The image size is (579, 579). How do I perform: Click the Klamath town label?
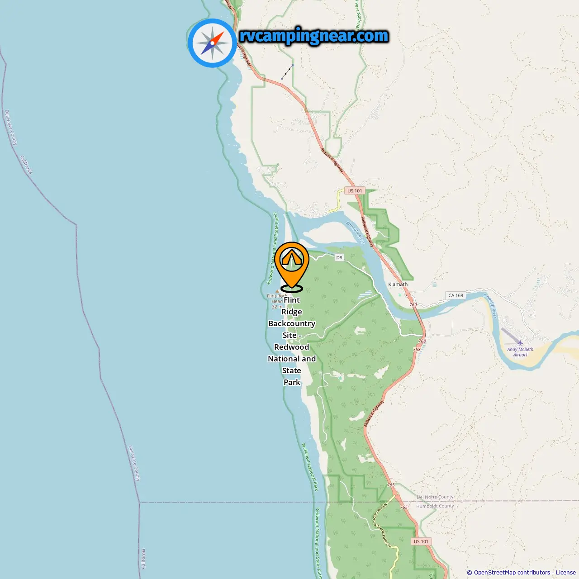point(398,285)
